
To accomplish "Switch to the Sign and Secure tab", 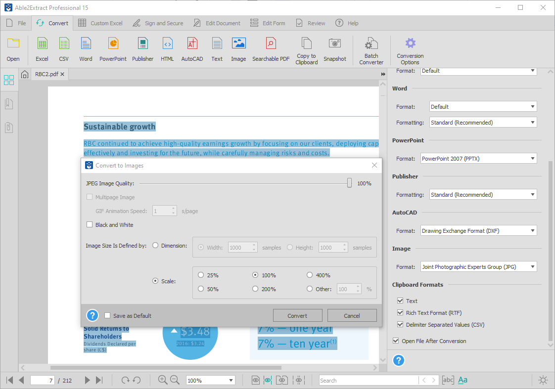I will point(158,23).
